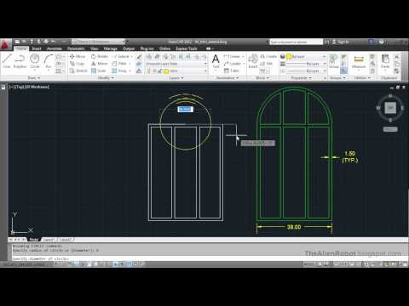Open the Annotate ribbon tab

pos(55,48)
